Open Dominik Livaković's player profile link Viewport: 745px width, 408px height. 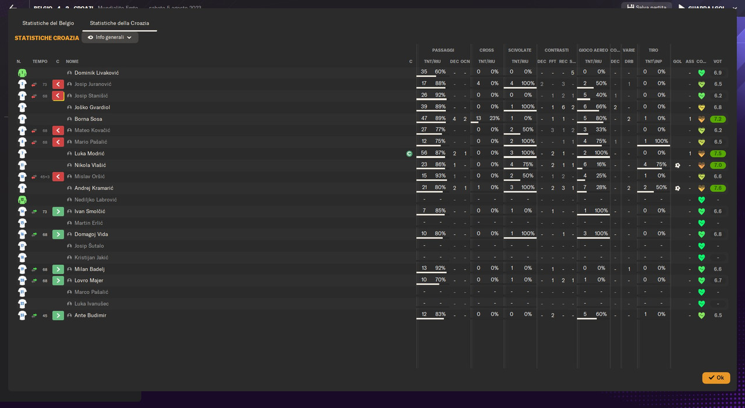[x=97, y=73]
